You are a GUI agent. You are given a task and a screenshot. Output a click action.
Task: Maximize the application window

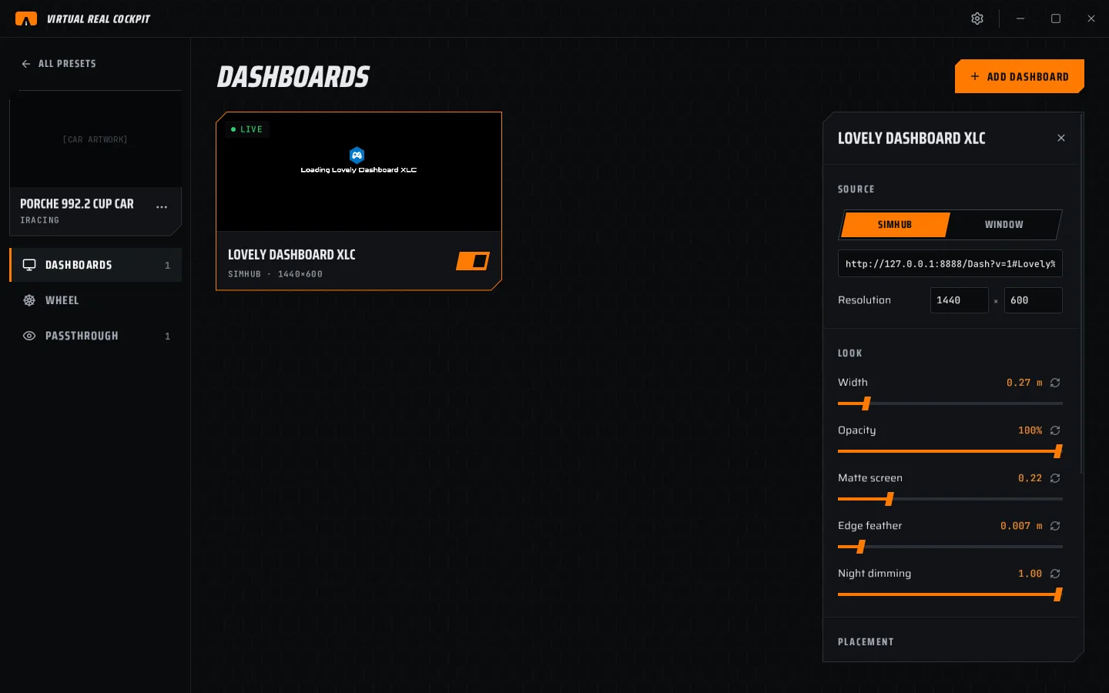tap(1056, 18)
